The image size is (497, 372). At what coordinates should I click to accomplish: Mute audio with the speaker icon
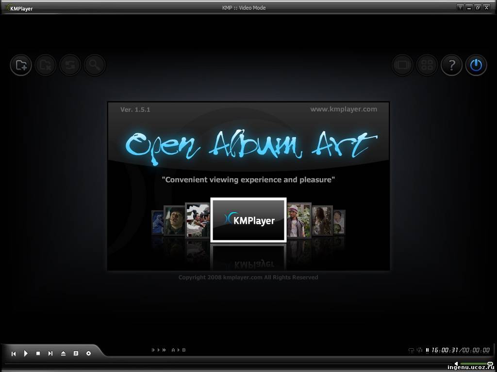click(x=456, y=363)
